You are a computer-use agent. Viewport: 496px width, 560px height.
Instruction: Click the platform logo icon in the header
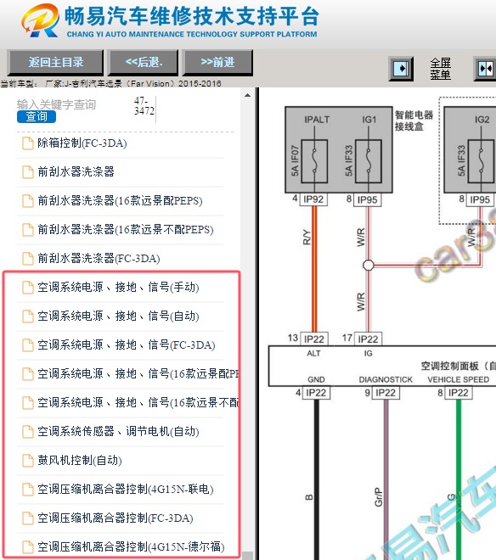40,20
